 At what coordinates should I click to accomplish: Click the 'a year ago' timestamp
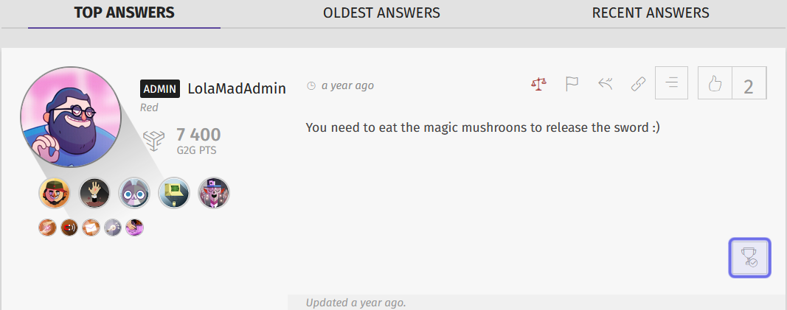[x=347, y=85]
